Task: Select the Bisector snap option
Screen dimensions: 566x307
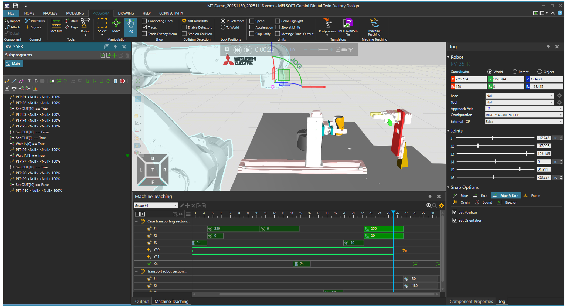Action: tap(507, 203)
